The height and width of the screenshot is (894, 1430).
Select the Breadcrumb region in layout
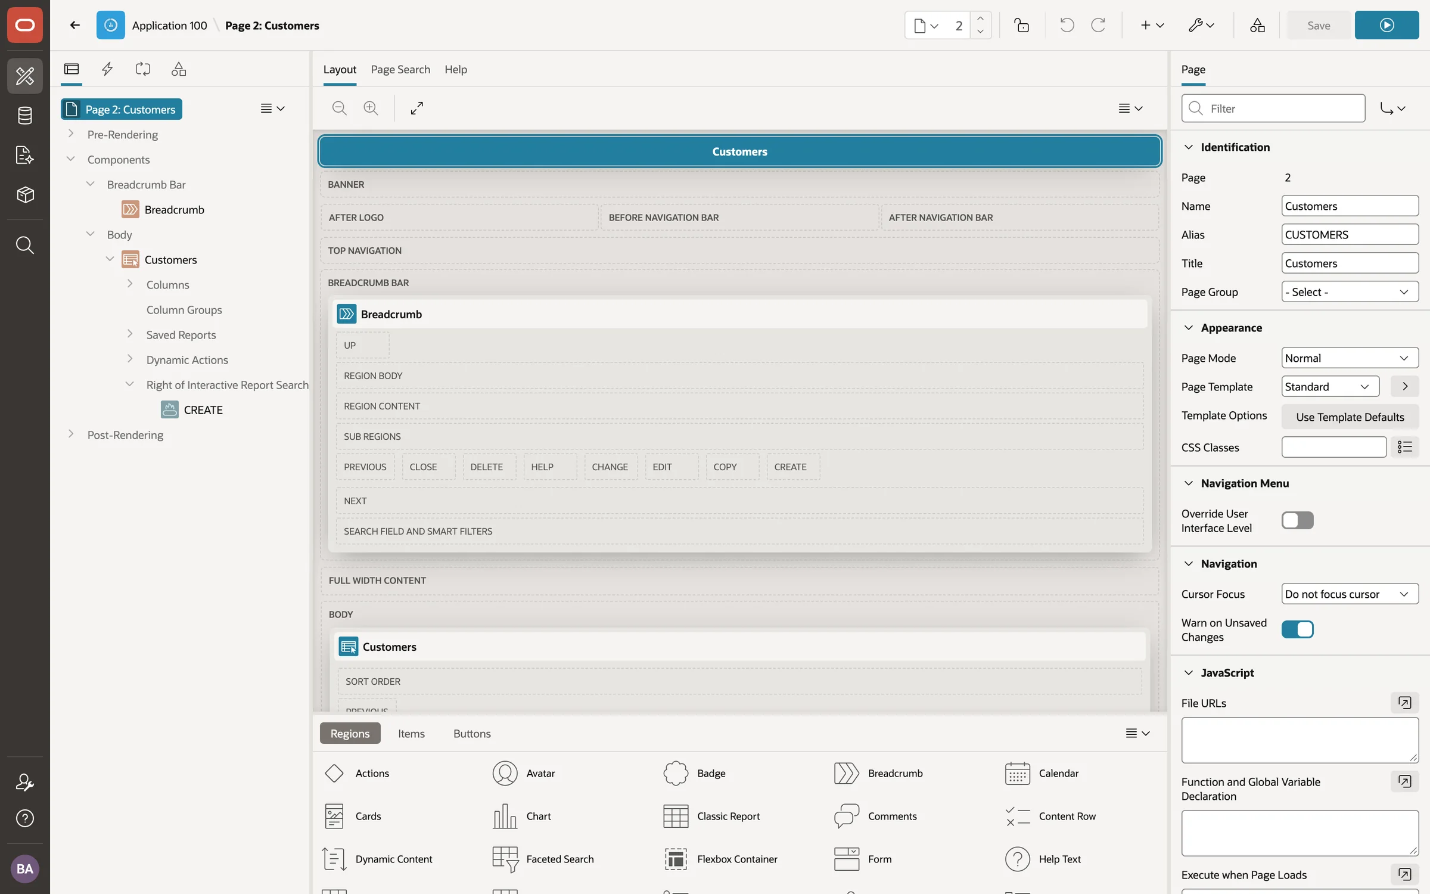(740, 314)
